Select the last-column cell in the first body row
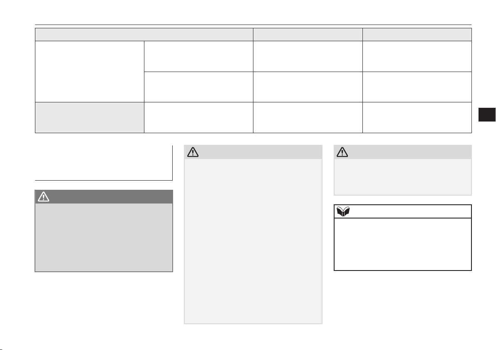Screen dimensions: 496x350 point(417,56)
